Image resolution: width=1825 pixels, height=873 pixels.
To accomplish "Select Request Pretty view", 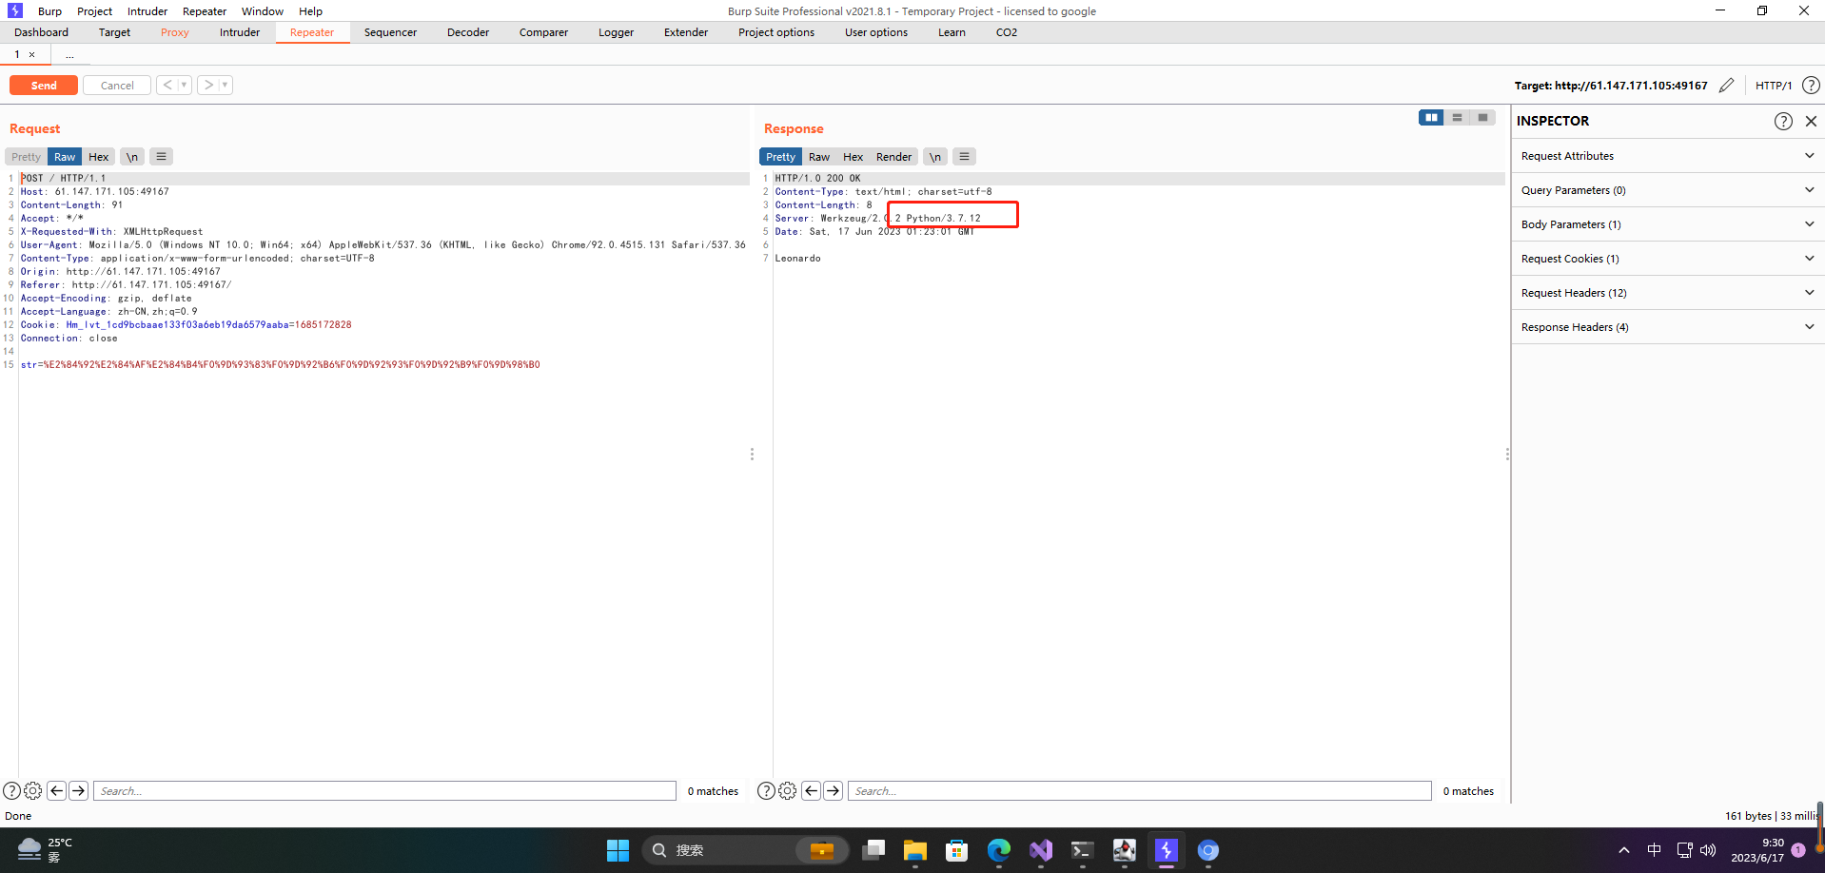I will pyautogui.click(x=27, y=157).
